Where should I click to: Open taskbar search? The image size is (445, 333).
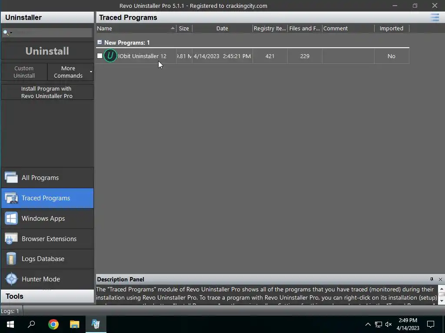pos(31,324)
